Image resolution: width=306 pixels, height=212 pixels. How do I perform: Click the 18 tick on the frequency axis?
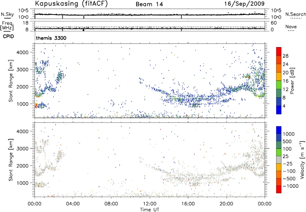[26, 23]
